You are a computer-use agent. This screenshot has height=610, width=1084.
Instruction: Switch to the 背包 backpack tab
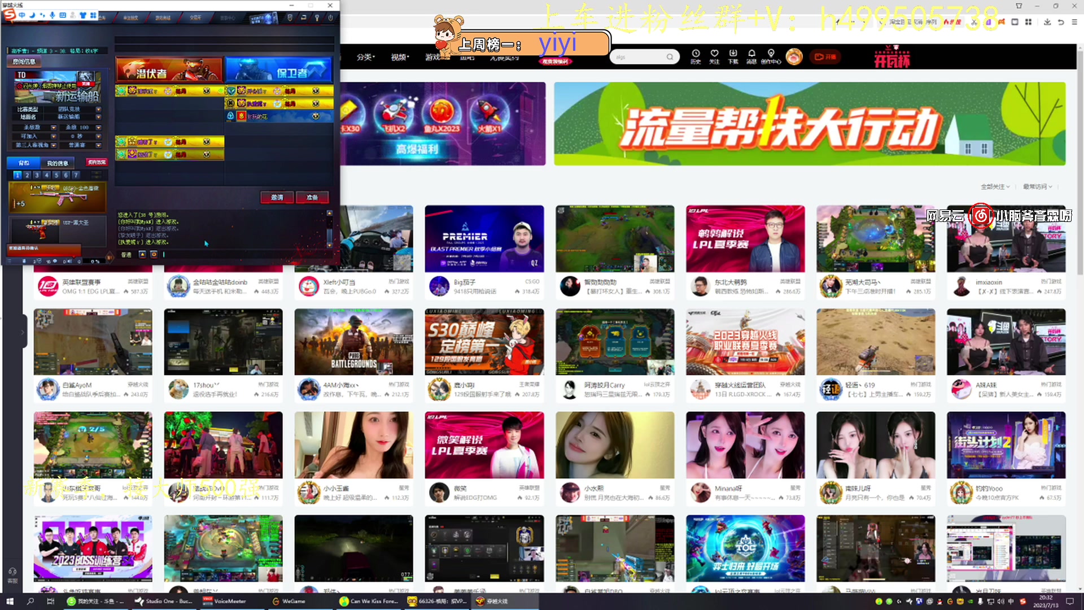(x=23, y=163)
